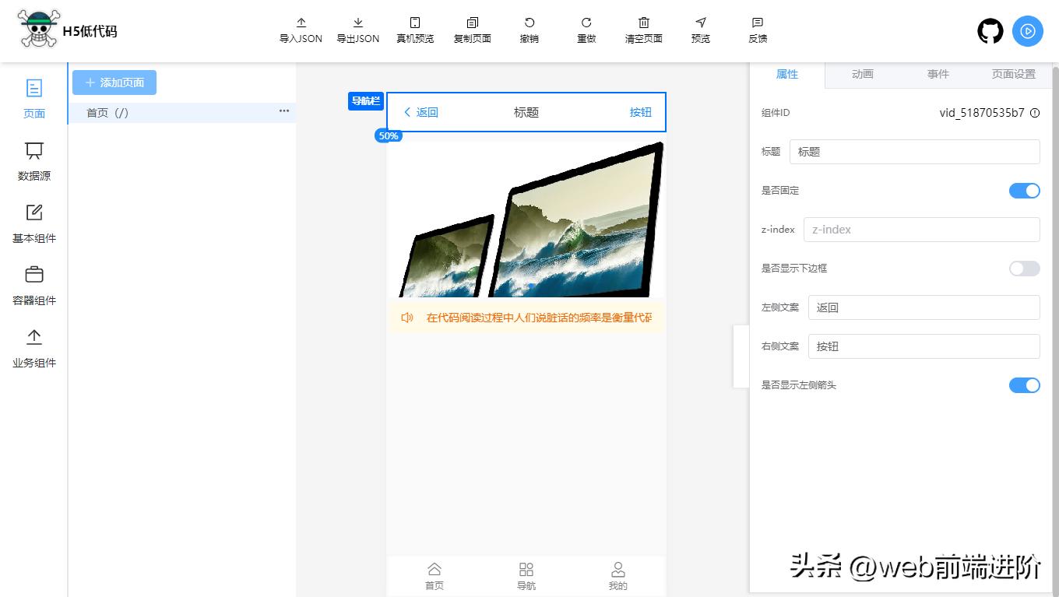
Task: Click the 重做 redo icon
Action: tap(586, 30)
